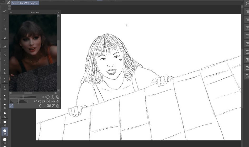The height and width of the screenshot is (147, 249).
Task: Open bottom right dock download folder icon
Action: pos(247,76)
